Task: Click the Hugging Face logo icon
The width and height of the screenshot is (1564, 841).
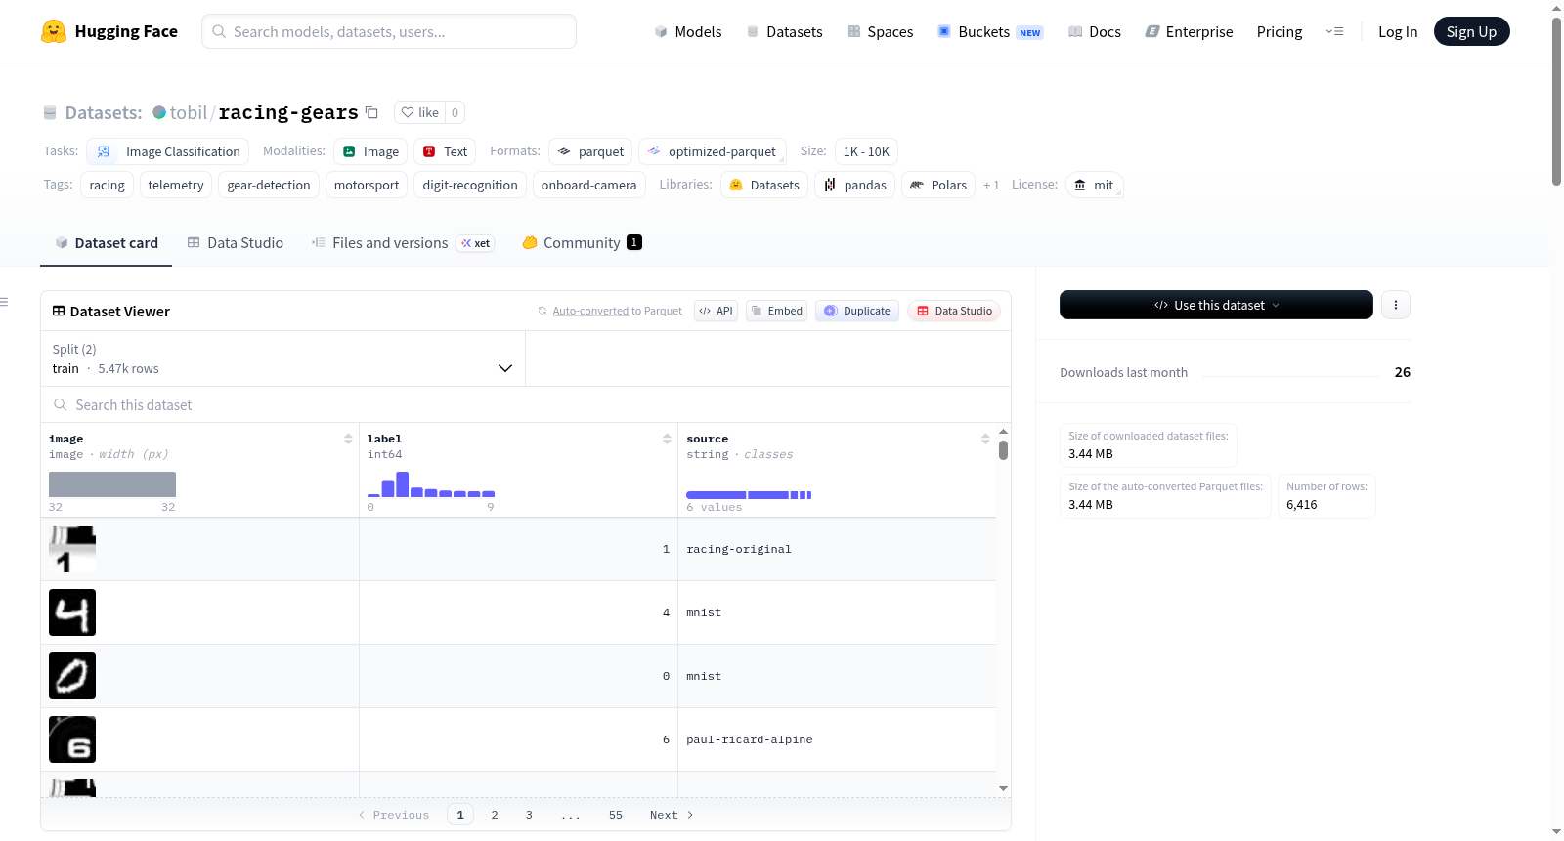Action: click(x=54, y=31)
